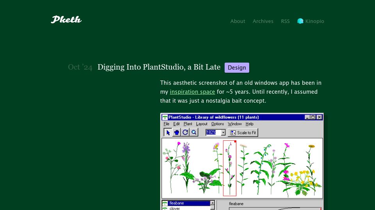Select the hand scroll tool in PlantStudio
375x210 pixels.
[177, 132]
